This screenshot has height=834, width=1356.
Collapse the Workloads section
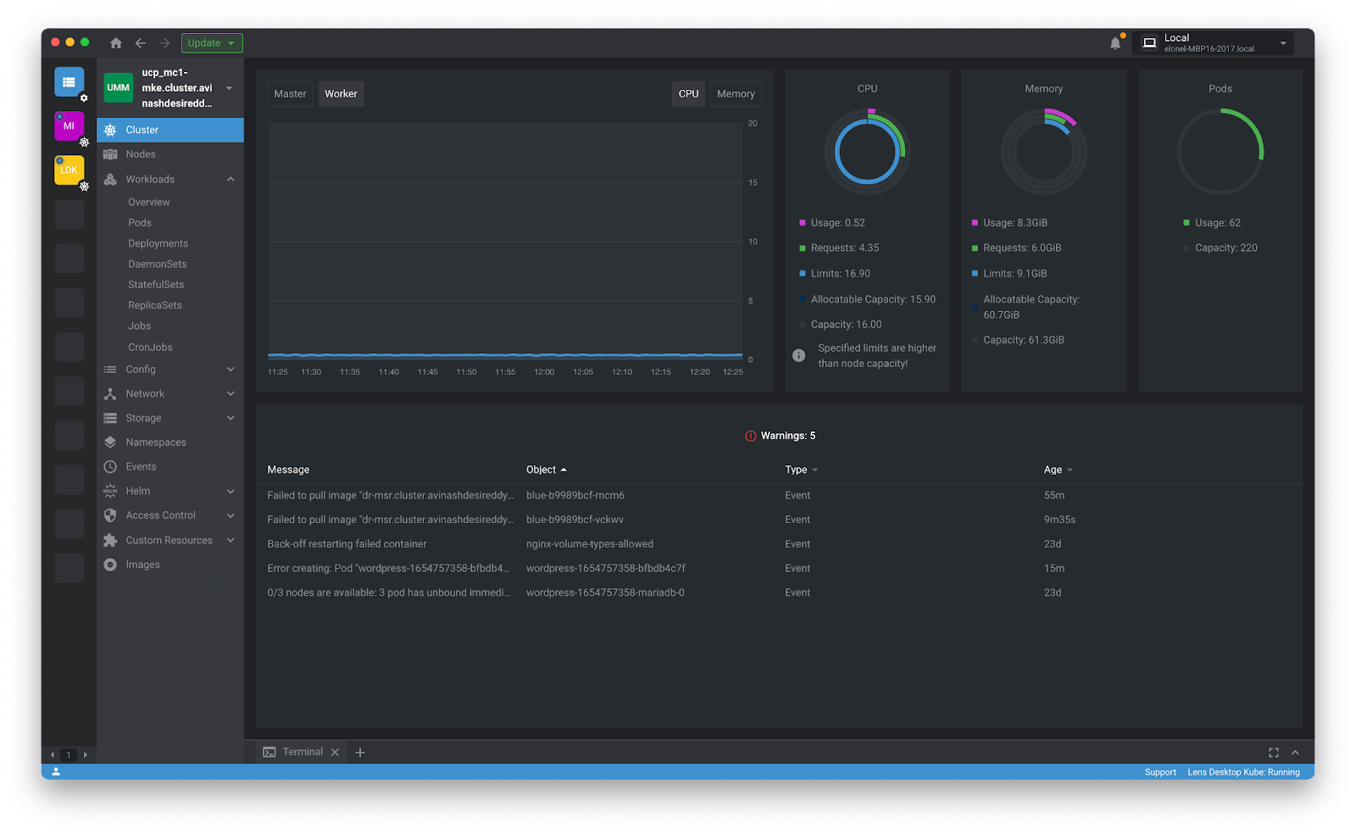tap(231, 180)
